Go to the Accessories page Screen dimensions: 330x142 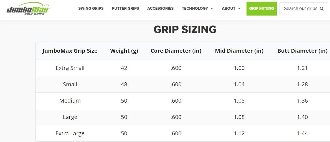coord(160,8)
